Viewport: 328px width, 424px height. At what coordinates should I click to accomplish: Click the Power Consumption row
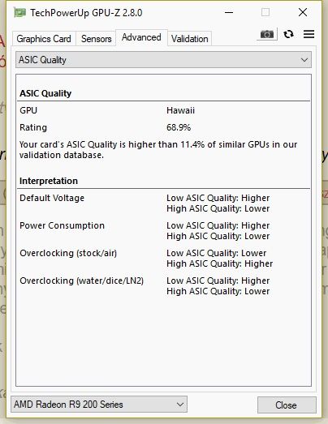pyautogui.click(x=165, y=231)
